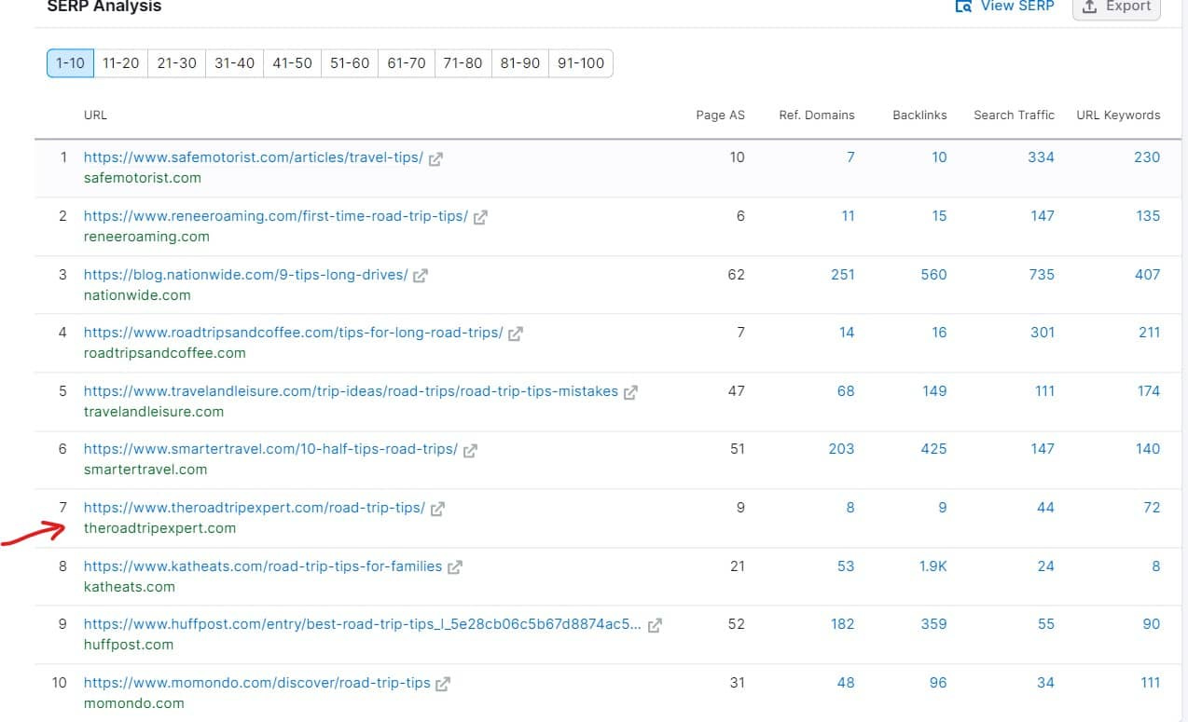Switch to results 91-100 tab

[580, 63]
